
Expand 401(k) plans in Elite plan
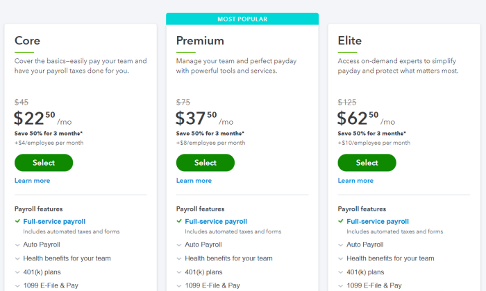pos(361,272)
